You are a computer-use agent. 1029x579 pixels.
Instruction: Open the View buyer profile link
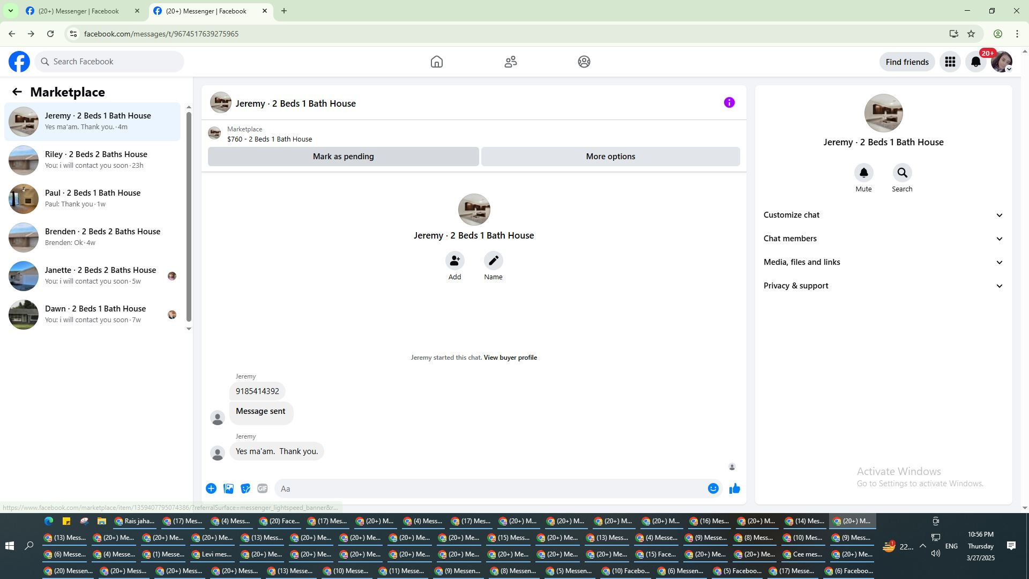pos(510,358)
